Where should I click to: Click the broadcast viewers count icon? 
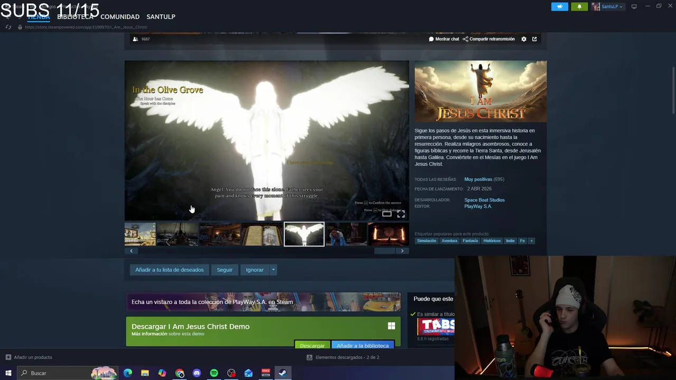pos(136,39)
